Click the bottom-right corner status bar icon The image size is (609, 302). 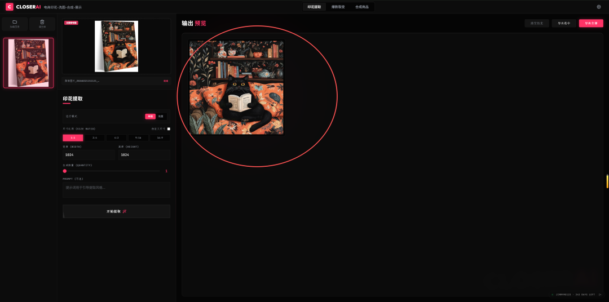click(x=600, y=295)
